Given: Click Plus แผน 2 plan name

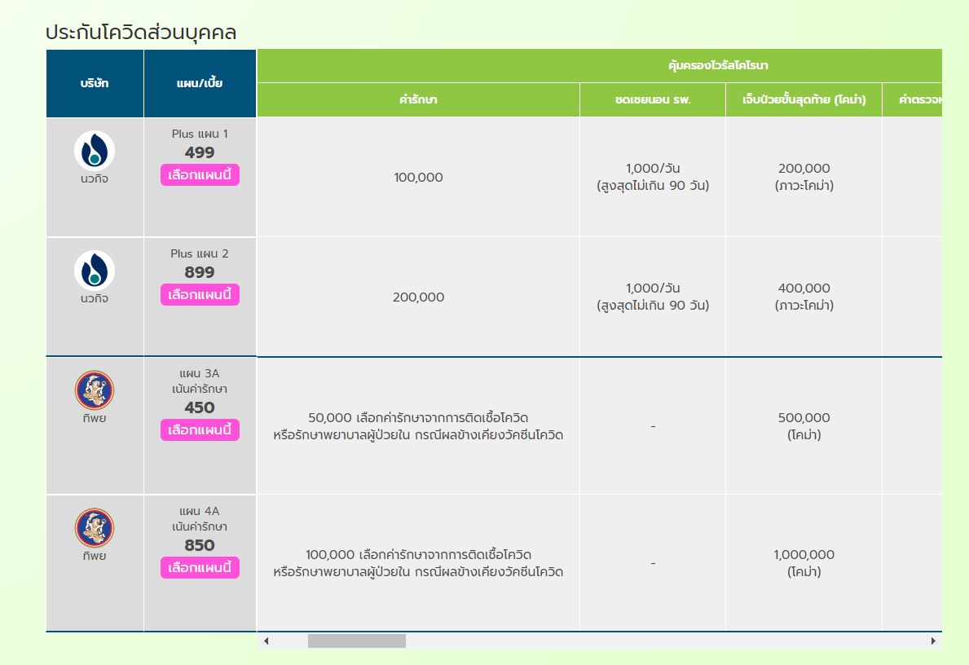Looking at the screenshot, I should click(200, 254).
